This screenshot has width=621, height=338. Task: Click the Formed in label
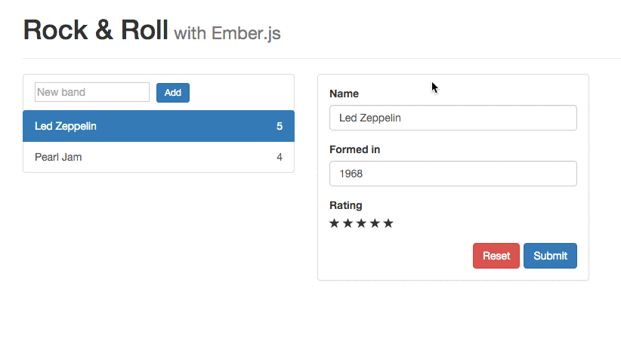pyautogui.click(x=354, y=149)
